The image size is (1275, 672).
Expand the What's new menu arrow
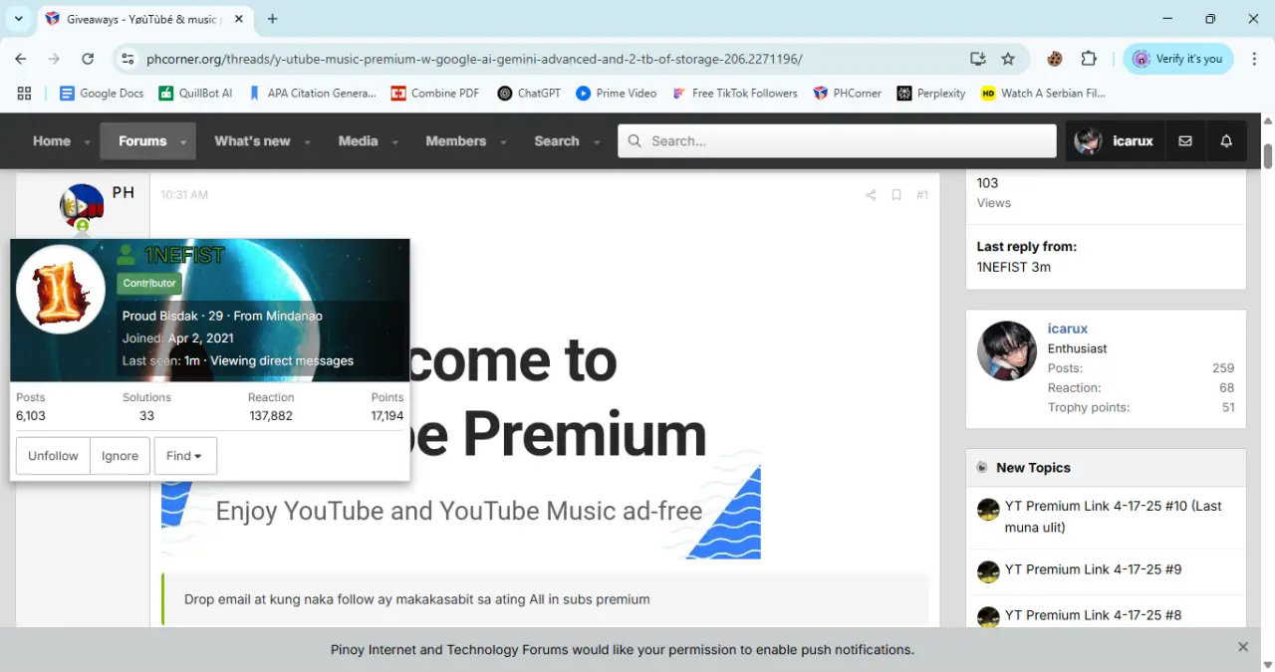click(307, 142)
